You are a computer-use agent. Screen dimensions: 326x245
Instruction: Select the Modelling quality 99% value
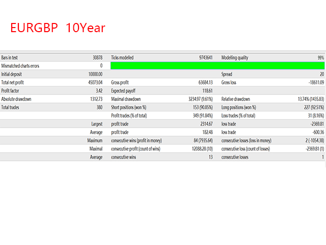[x=320, y=58]
